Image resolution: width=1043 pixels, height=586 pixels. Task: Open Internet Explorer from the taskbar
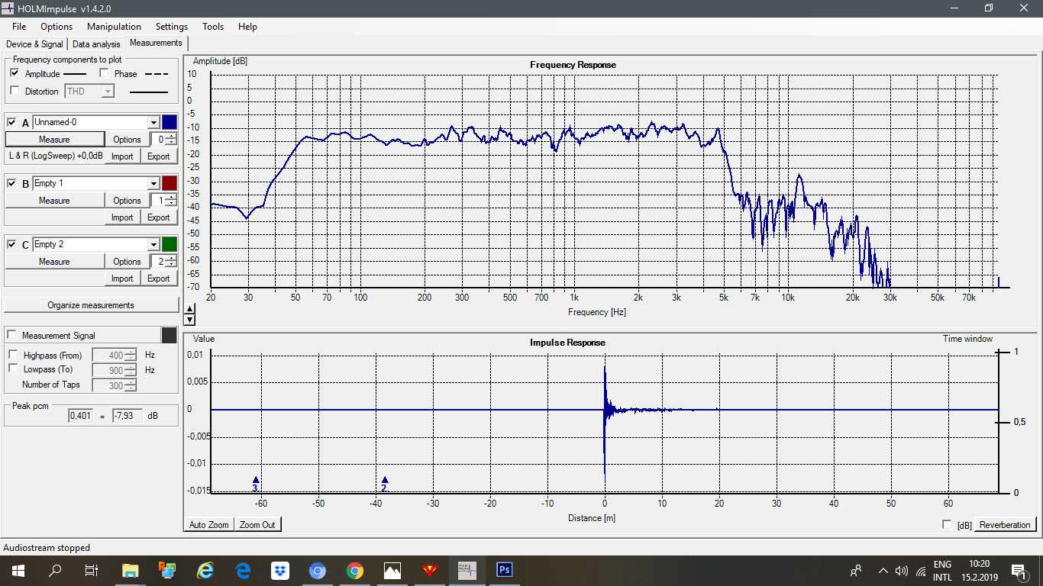click(x=205, y=570)
